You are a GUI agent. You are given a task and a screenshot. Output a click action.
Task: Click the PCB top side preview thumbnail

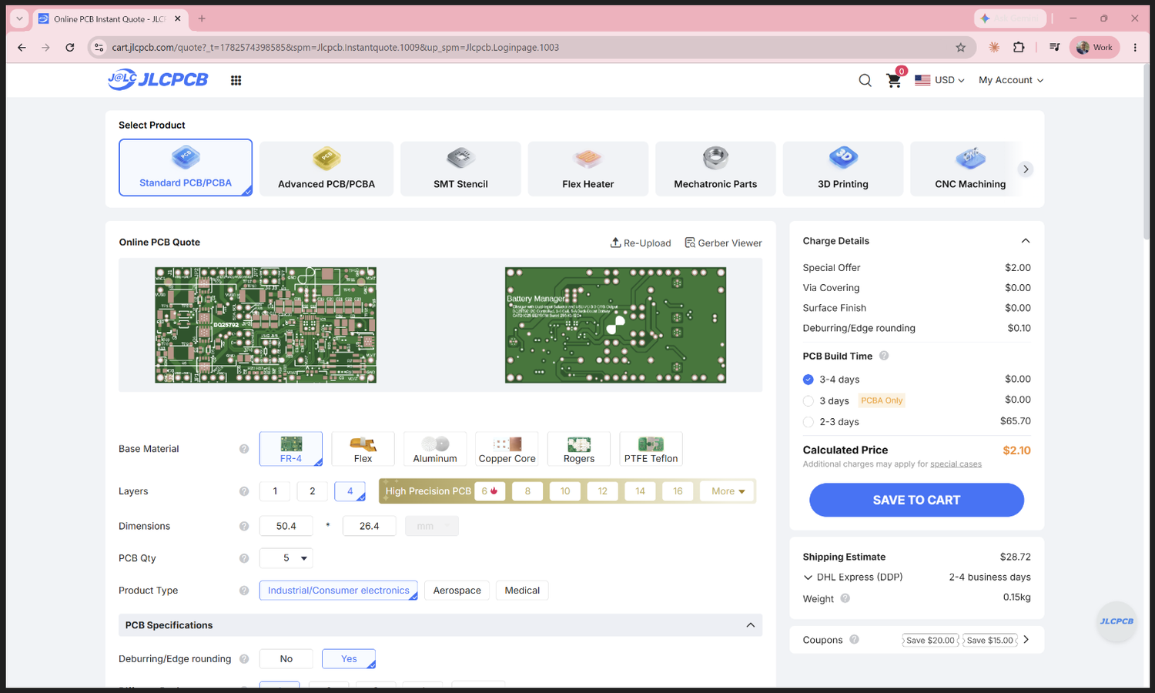[266, 325]
